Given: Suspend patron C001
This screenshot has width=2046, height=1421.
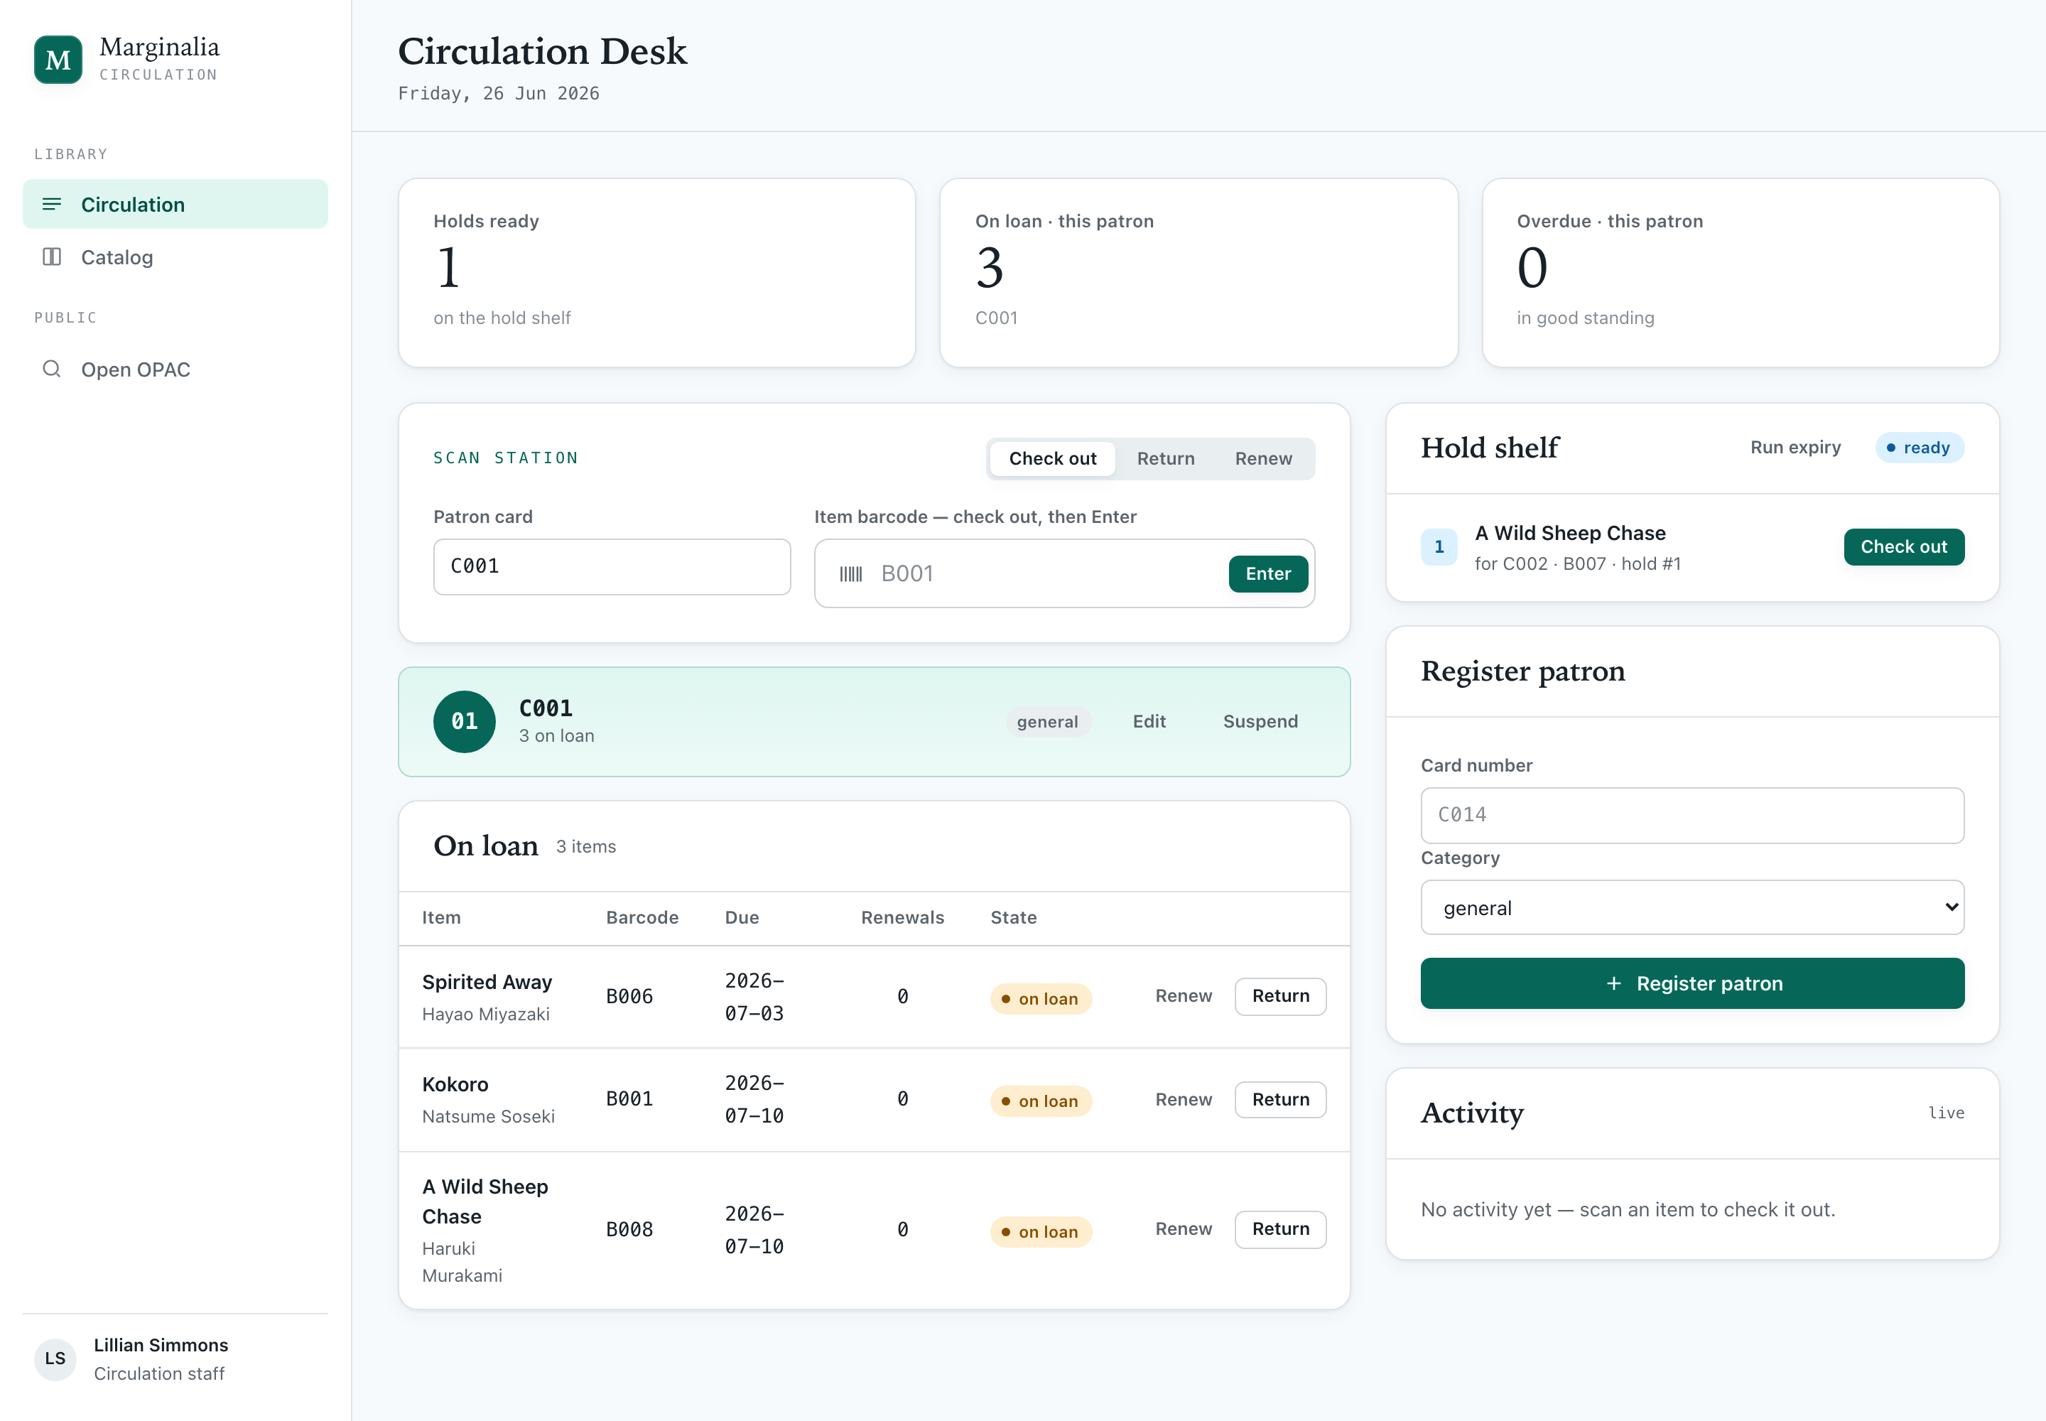Looking at the screenshot, I should click(x=1260, y=721).
